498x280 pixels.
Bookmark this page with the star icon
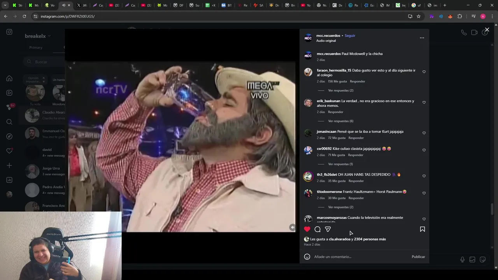point(419,16)
